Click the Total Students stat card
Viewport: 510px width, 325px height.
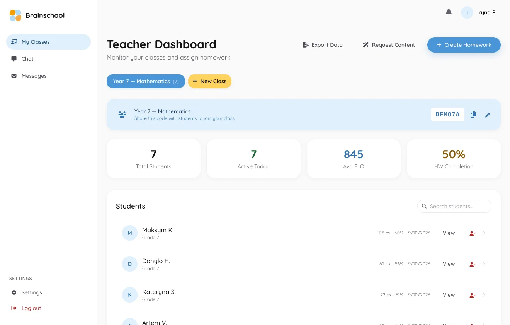pyautogui.click(x=153, y=159)
